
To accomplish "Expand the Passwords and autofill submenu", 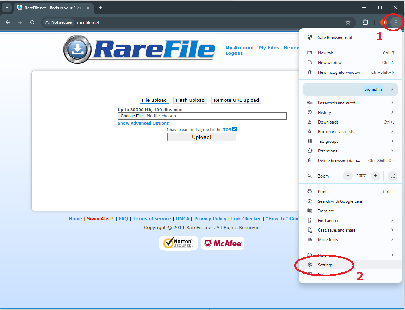I will click(350, 103).
